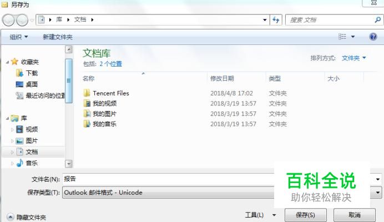Sort by the 名称 column header
This screenshot has width=384, height=222.
click(x=89, y=78)
